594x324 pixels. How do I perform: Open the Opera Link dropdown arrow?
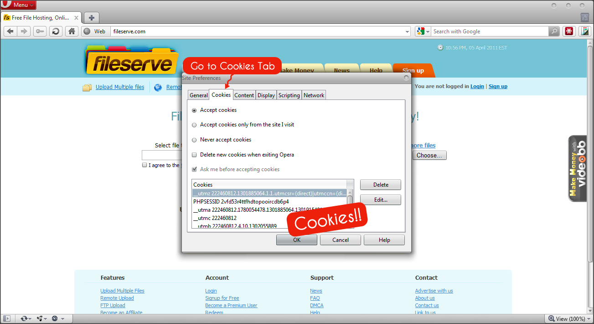(31, 319)
